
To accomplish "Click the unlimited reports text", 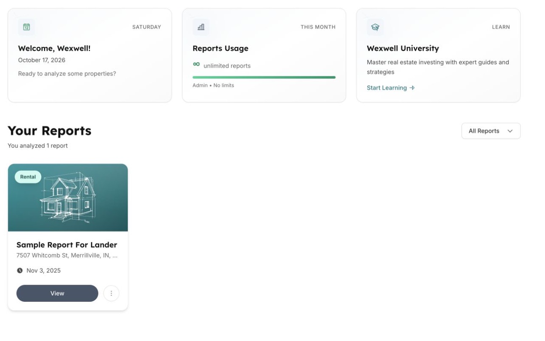I will point(227,66).
